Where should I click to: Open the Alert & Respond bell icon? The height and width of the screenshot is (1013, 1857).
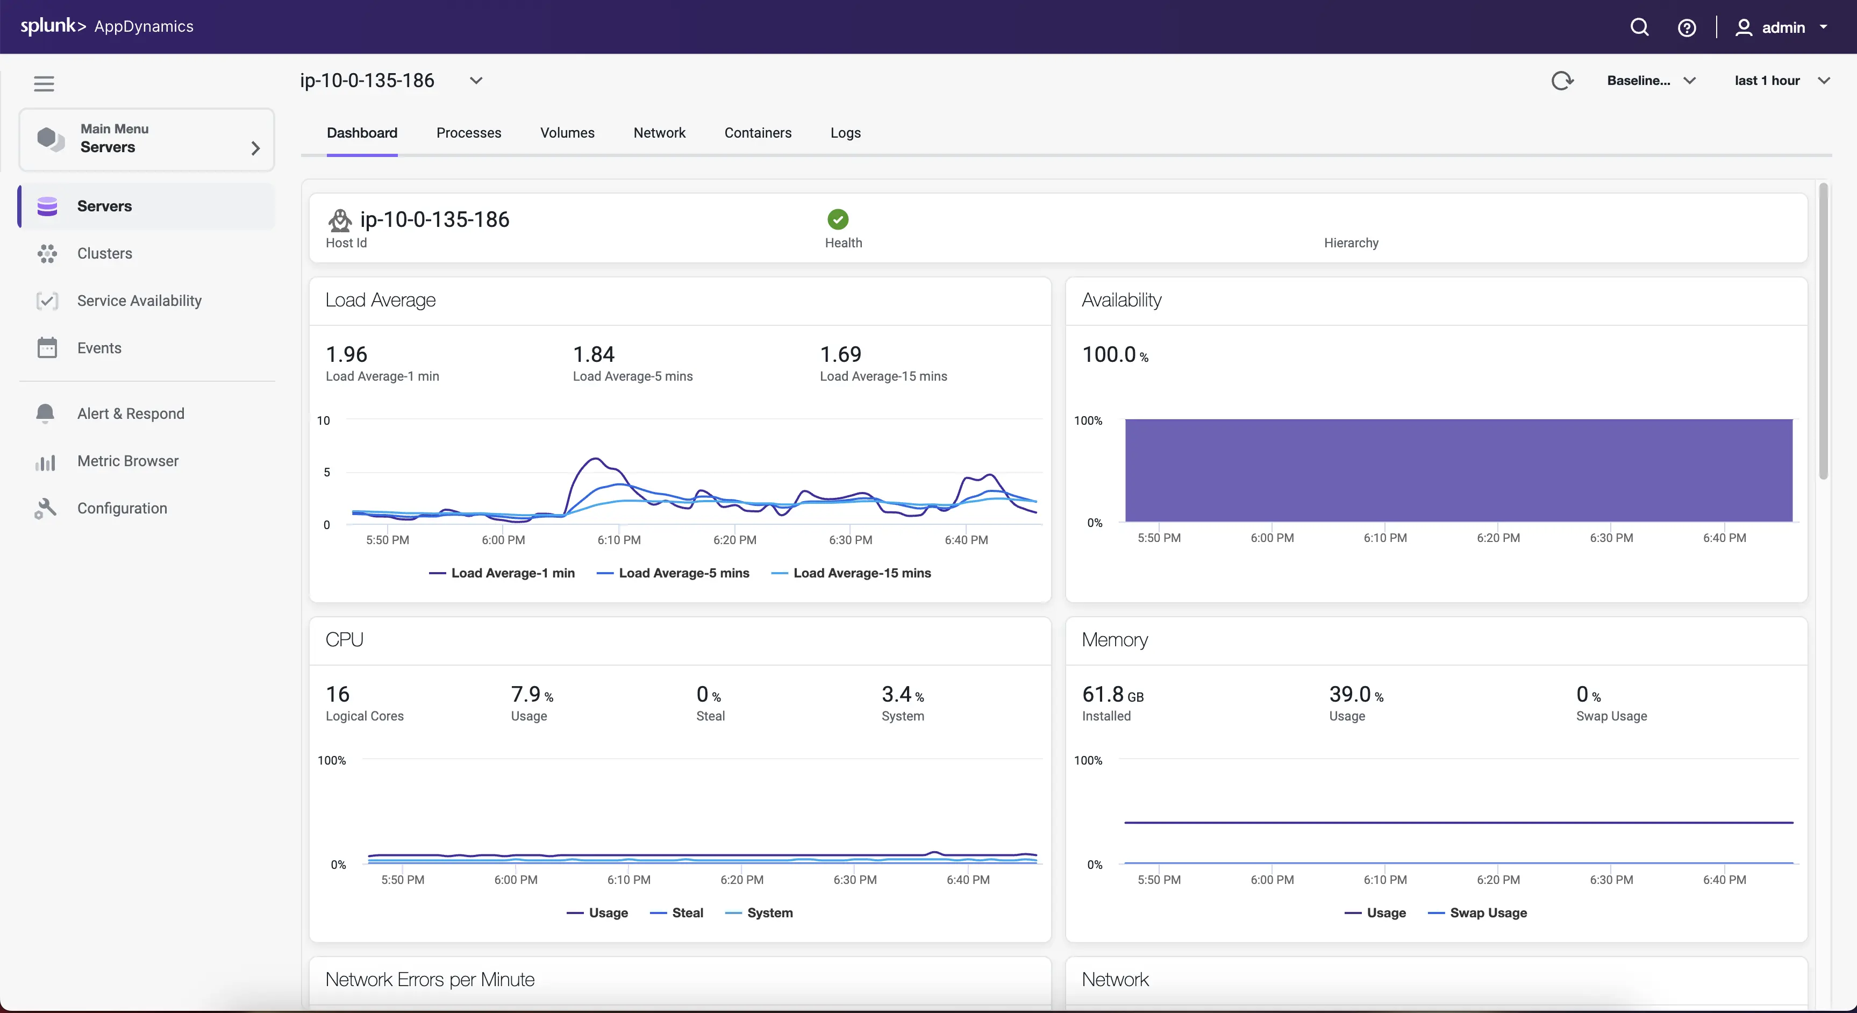(x=45, y=413)
